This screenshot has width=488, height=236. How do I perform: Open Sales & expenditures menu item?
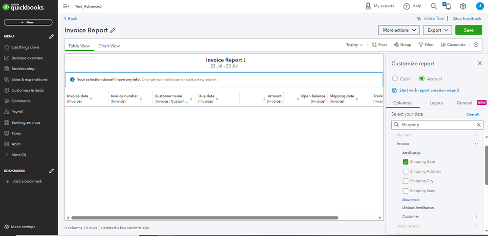29,79
